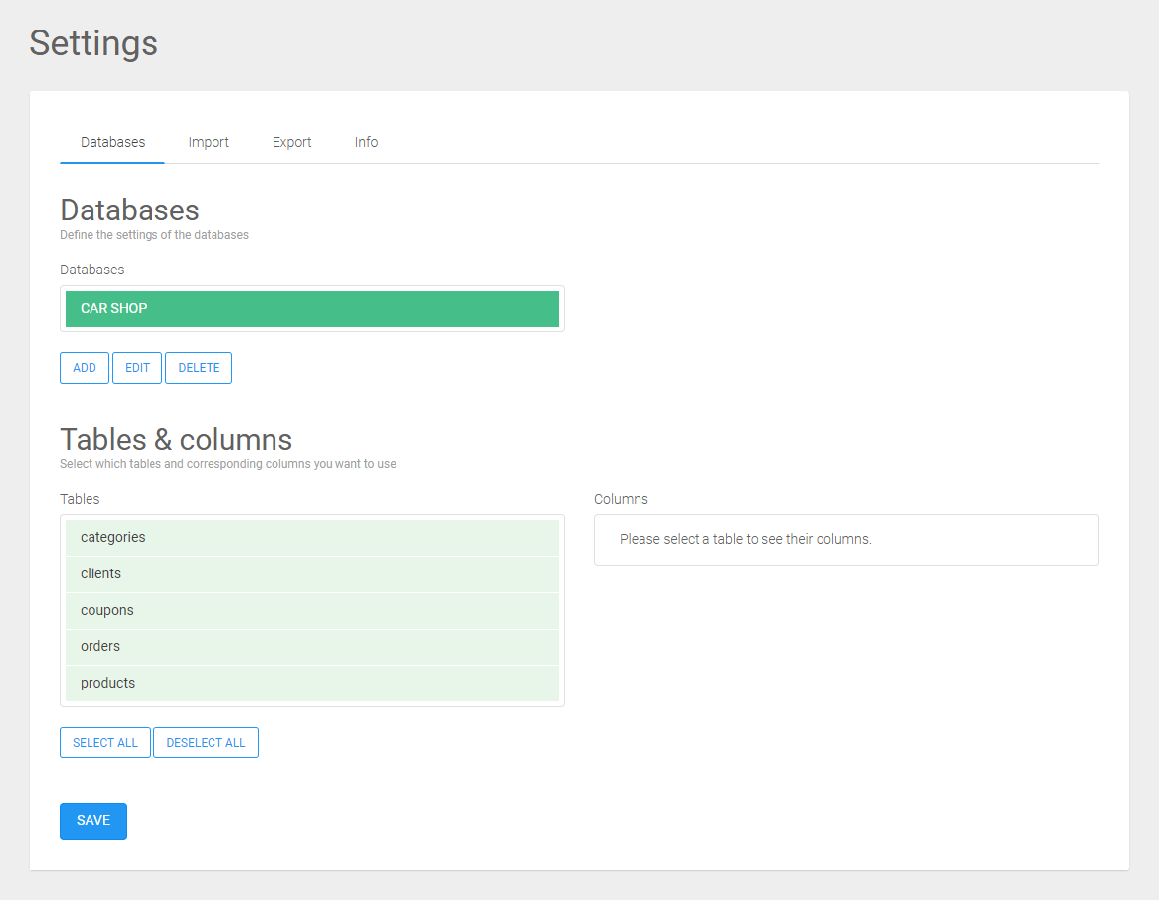The width and height of the screenshot is (1159, 900).
Task: Save the settings with SAVE
Action: pos(93,821)
